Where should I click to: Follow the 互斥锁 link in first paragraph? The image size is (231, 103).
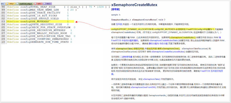[119, 24]
